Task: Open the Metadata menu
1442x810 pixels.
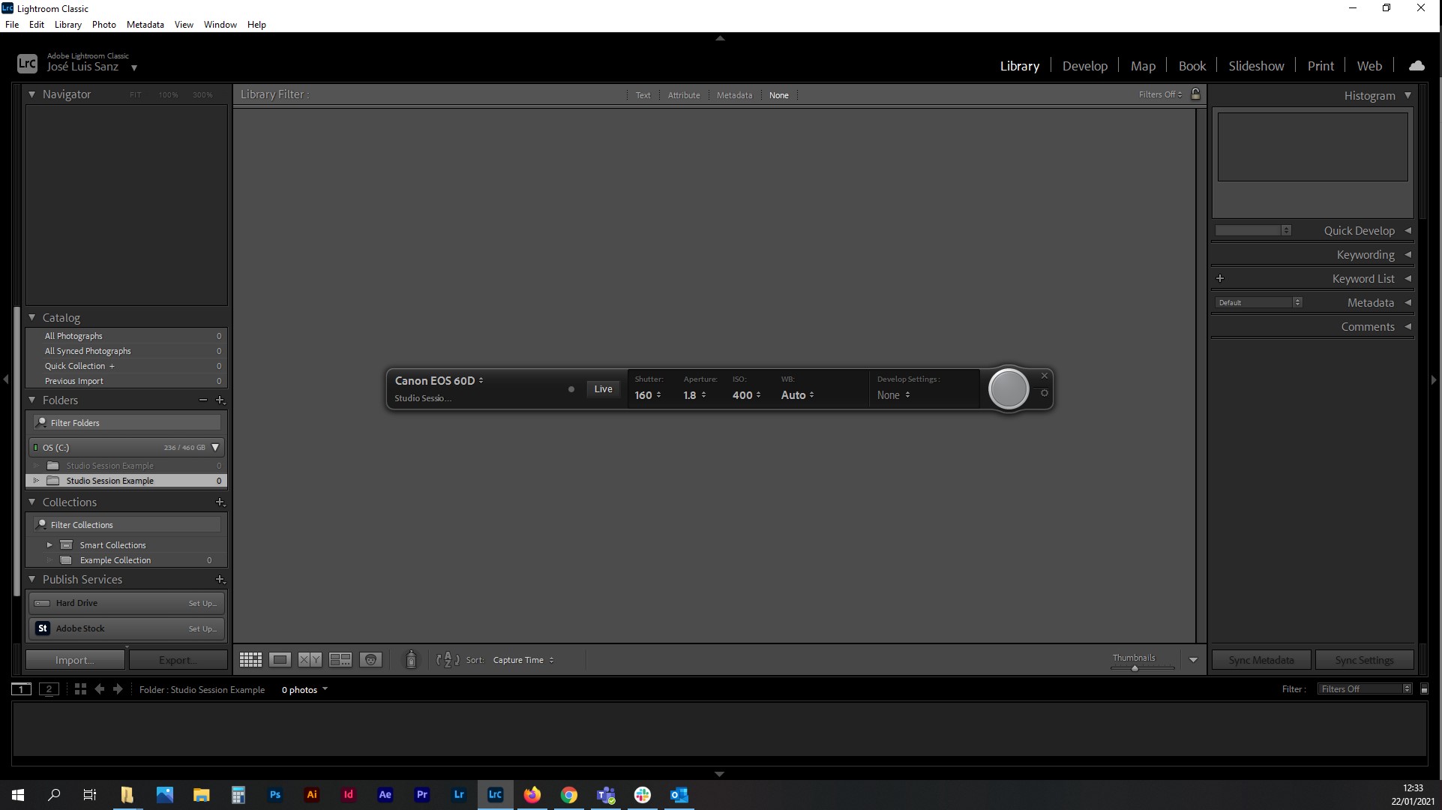Action: pos(145,24)
